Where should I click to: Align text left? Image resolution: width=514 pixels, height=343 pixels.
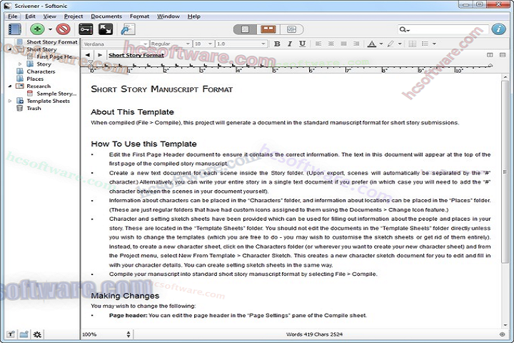click(318, 44)
